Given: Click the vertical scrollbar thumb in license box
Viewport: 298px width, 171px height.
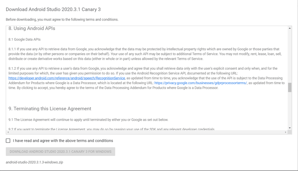Looking at the screenshot, I should 290,87.
